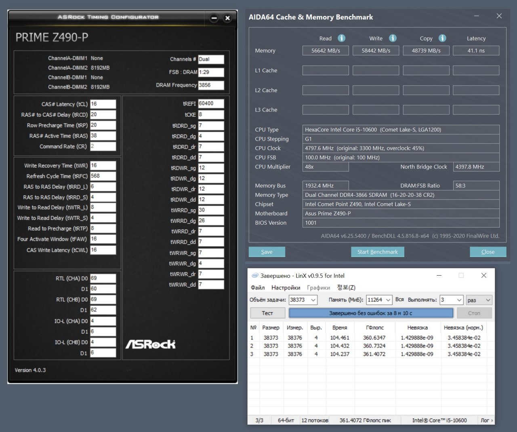Open the Память (МиБ) dropdown in LinX
This screenshot has height=432, width=517.
[x=388, y=300]
